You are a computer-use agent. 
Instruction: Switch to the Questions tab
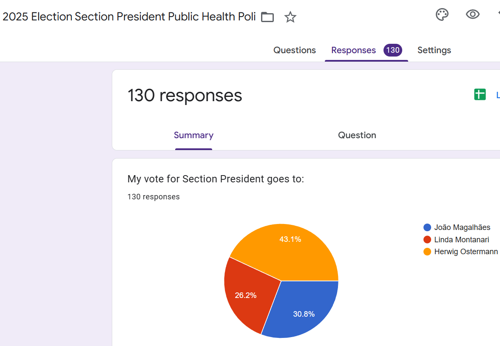294,50
